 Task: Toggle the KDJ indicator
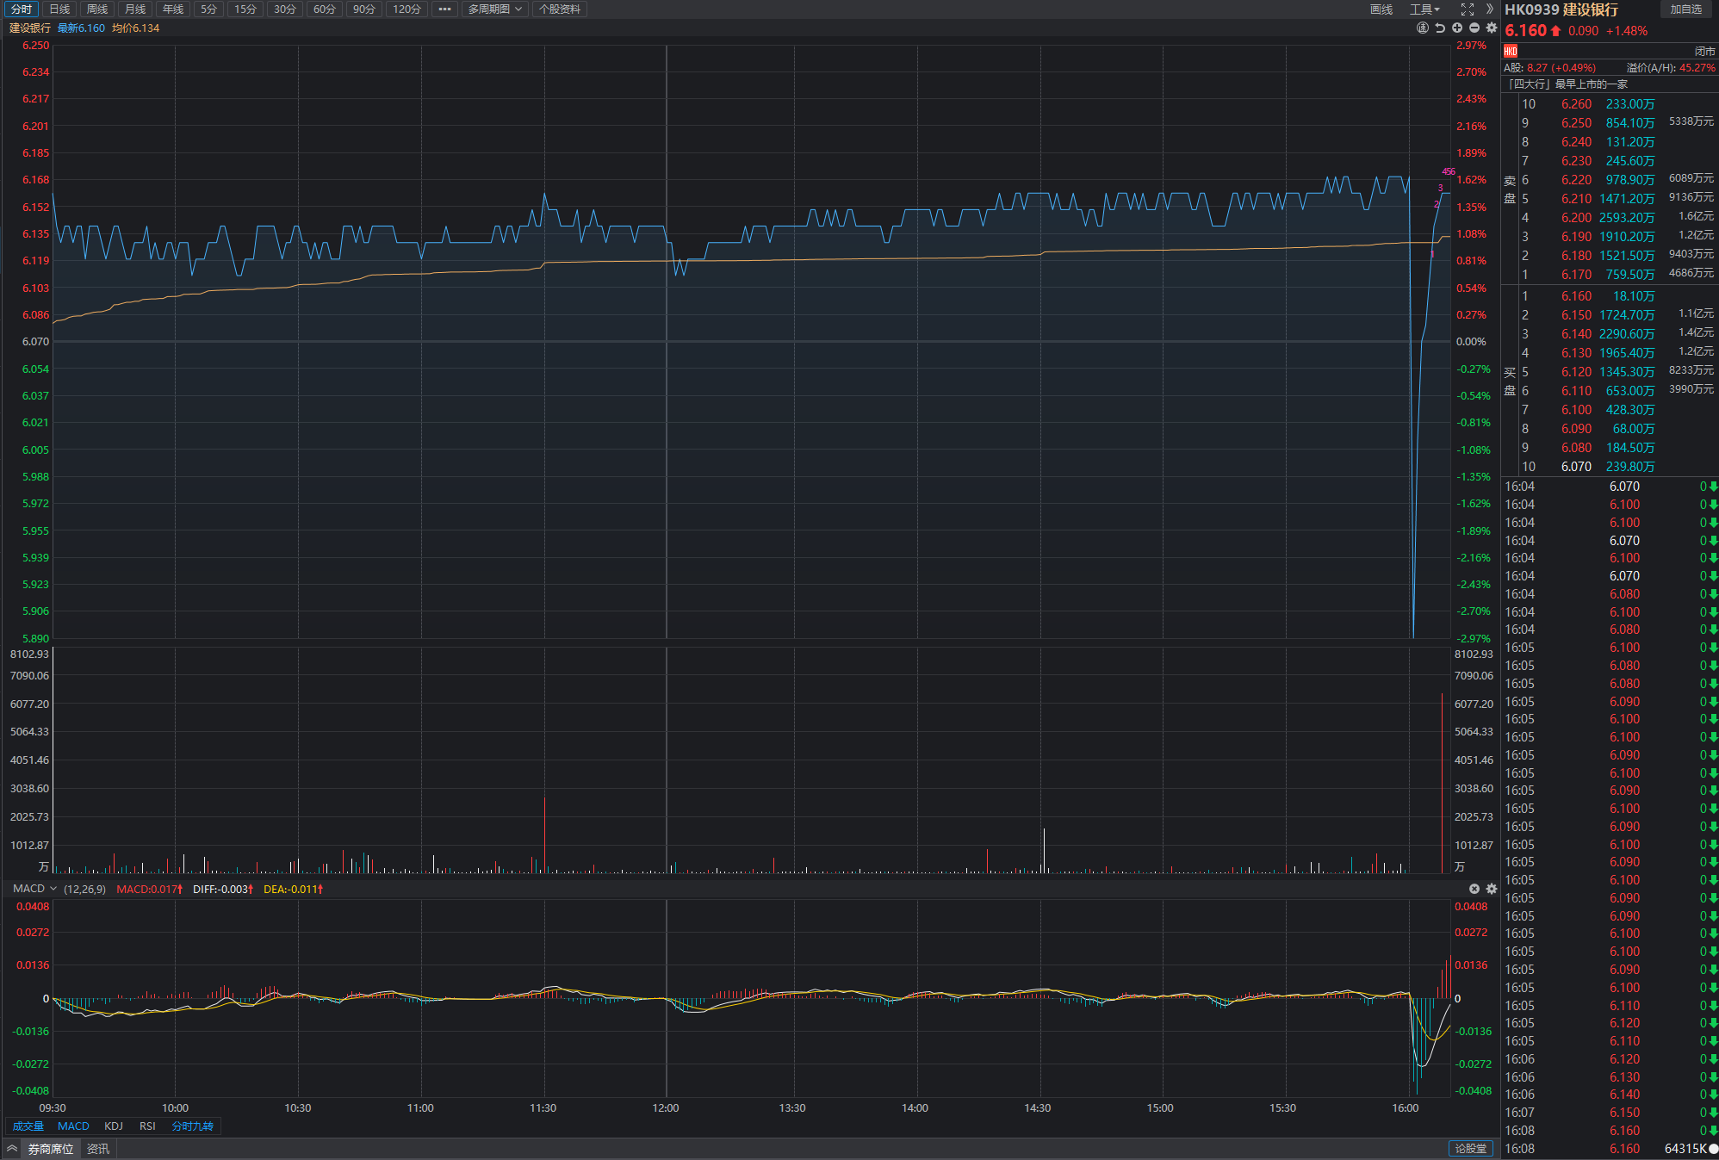pyautogui.click(x=114, y=1126)
